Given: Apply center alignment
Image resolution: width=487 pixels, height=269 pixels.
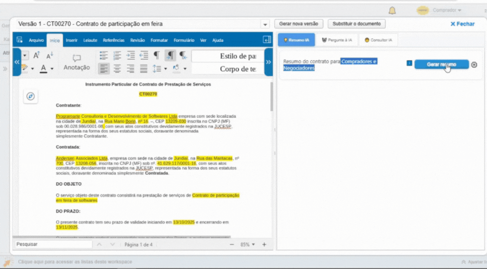Looking at the screenshot, I should [117, 68].
